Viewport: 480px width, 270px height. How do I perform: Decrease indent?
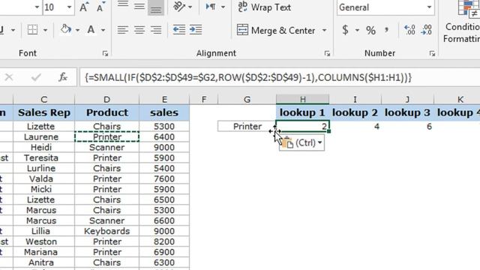(179, 30)
